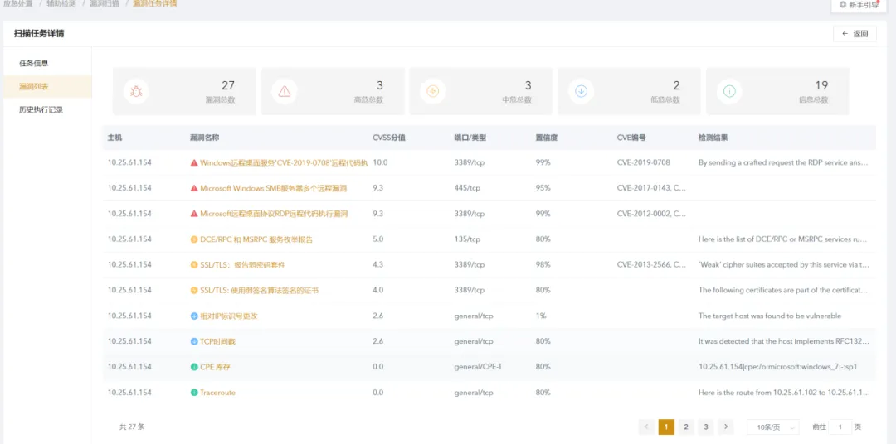Image resolution: width=896 pixels, height=444 pixels.
Task: Click the 置信度 column header
Action: tap(546, 138)
